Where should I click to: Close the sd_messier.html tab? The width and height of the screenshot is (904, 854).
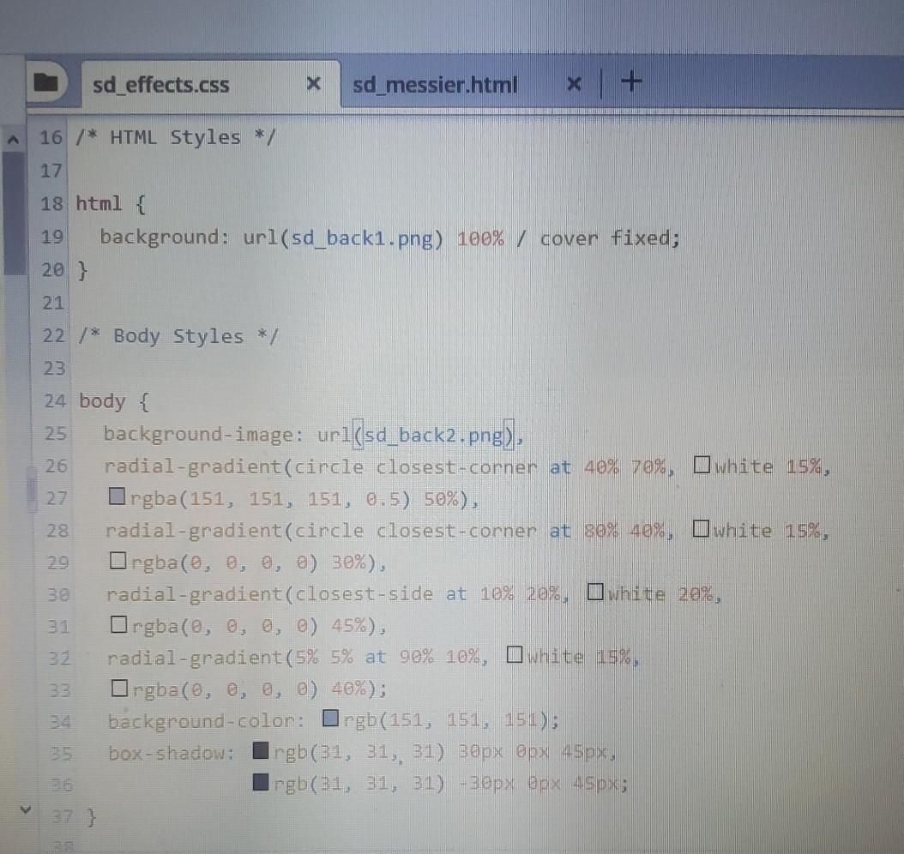[573, 84]
